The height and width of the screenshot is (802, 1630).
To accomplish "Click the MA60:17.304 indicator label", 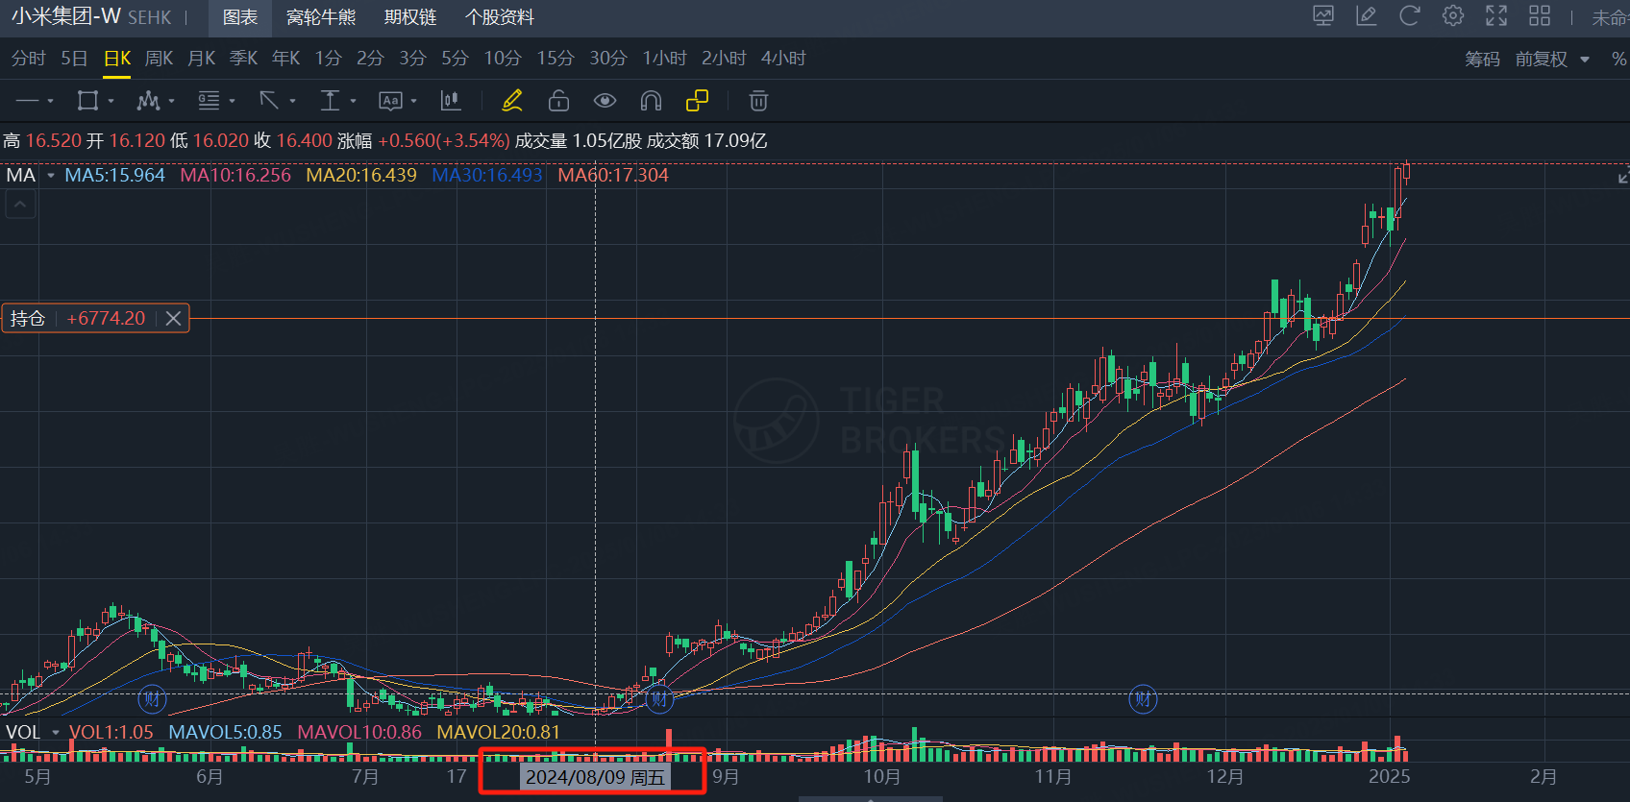I will click(612, 175).
